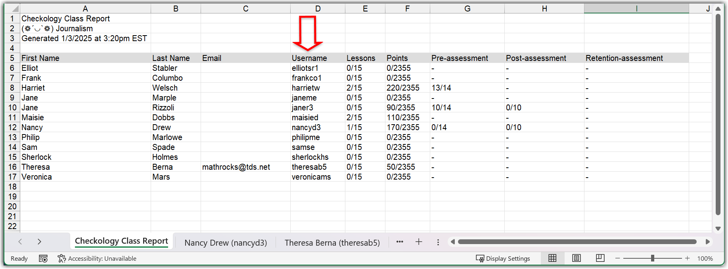Select column D header
The height and width of the screenshot is (269, 728).
318,9
